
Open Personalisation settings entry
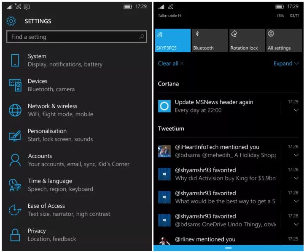[77, 135]
